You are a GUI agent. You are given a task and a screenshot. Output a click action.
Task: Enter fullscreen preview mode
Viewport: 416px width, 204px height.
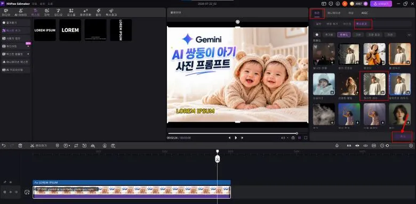pos(306,138)
